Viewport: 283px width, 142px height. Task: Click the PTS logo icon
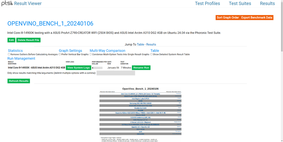tap(7, 4)
